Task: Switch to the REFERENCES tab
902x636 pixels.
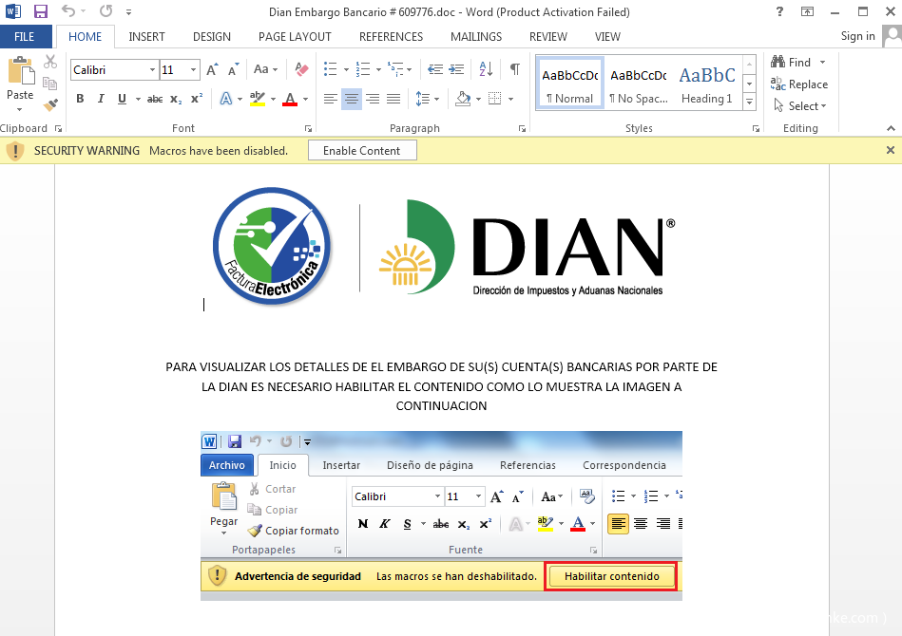Action: coord(392,37)
